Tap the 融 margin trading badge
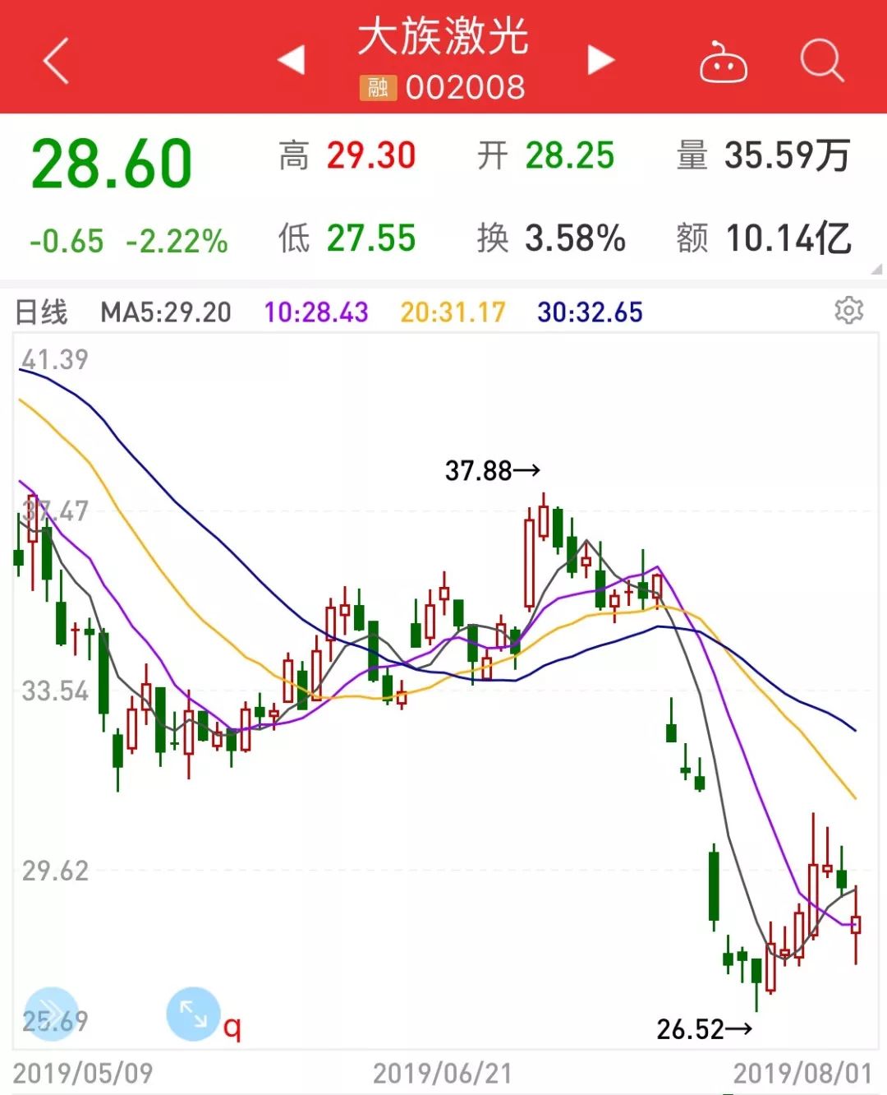 378,87
